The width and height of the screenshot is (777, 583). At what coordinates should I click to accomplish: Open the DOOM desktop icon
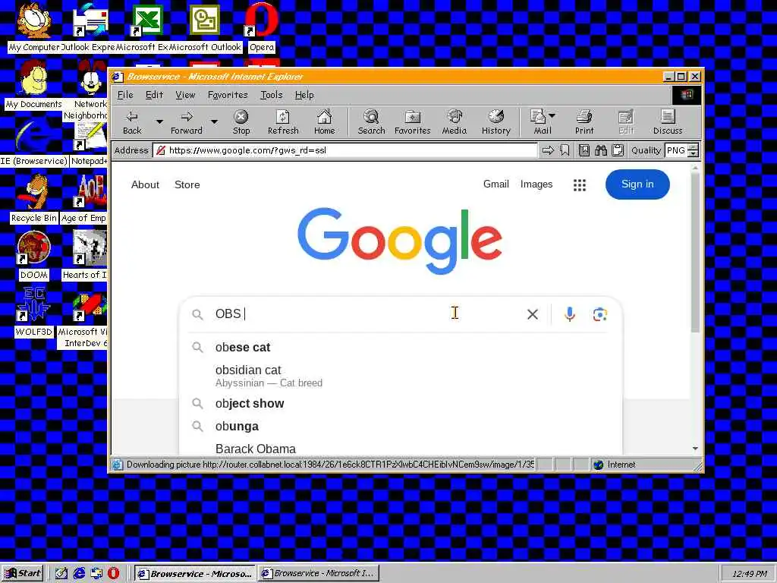tap(33, 254)
